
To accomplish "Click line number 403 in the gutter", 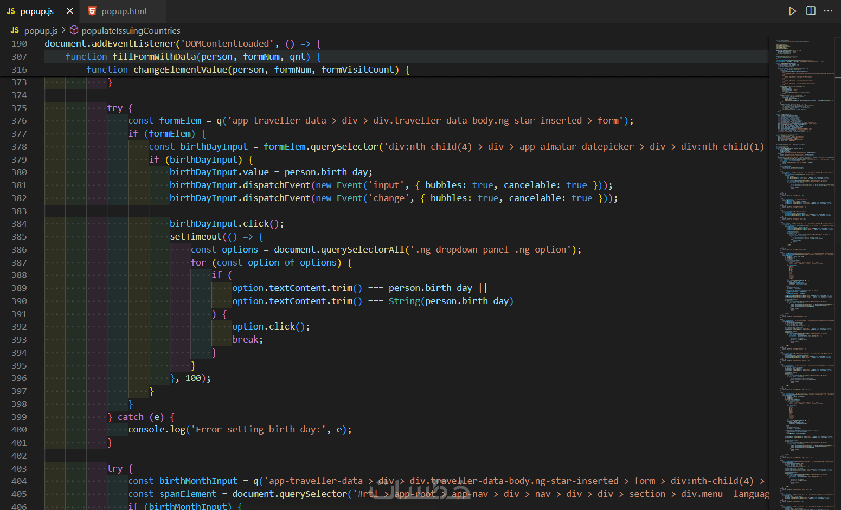I will tap(19, 468).
